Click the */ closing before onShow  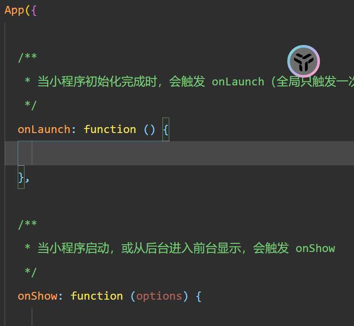click(x=31, y=272)
